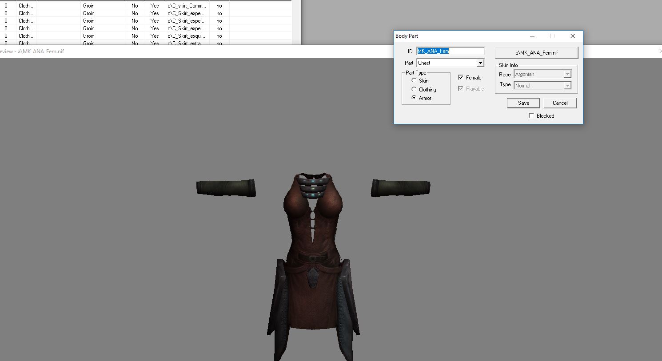The width and height of the screenshot is (662, 361).
Task: Select the c\C_skirt_Comm... table row
Action: coord(187,6)
